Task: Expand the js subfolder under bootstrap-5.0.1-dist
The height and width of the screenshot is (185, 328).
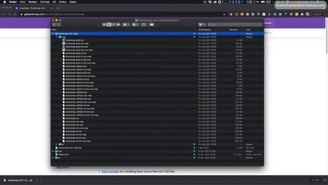Action: point(56,144)
